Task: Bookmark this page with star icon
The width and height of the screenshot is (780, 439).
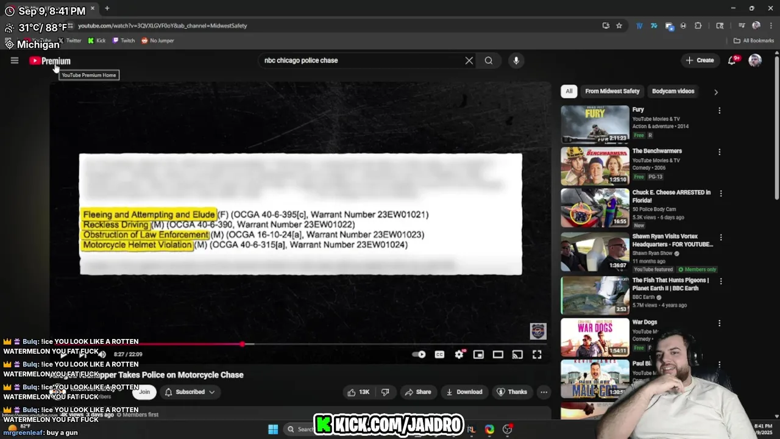Action: [x=619, y=26]
